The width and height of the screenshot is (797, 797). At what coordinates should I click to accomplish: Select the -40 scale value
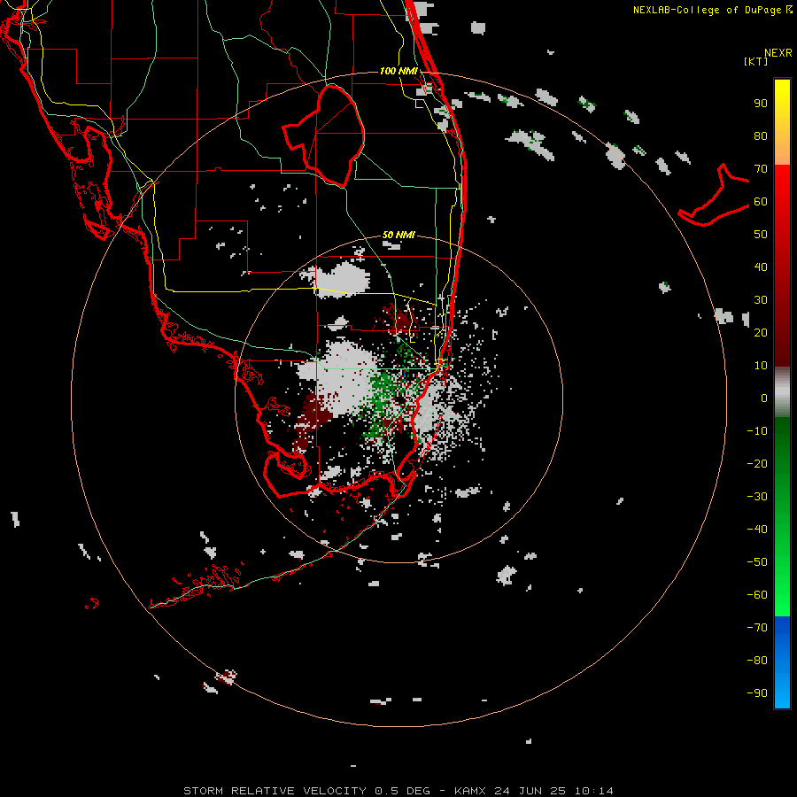pos(757,530)
